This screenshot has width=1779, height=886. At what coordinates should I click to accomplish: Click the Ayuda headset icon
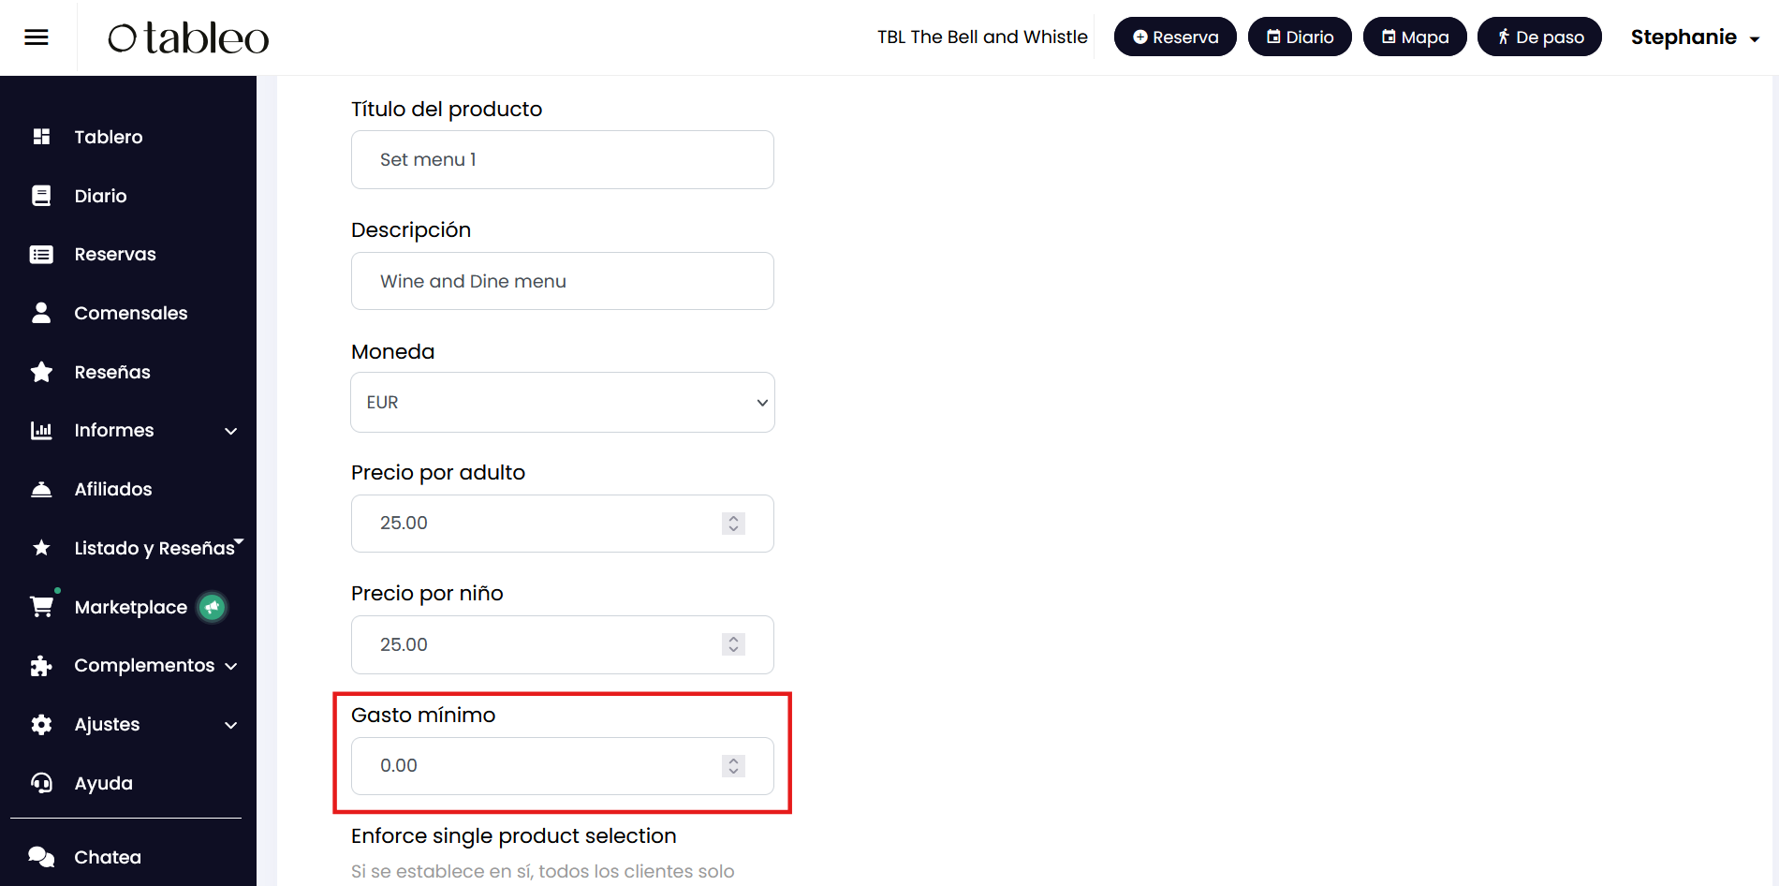point(41,783)
